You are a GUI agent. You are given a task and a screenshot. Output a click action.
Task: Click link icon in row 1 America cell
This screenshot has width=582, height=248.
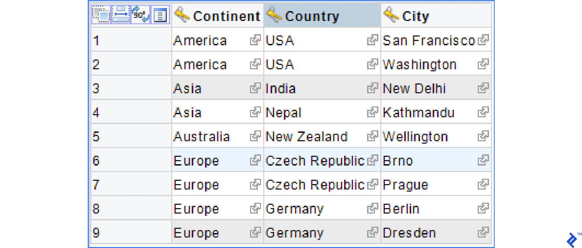tap(255, 40)
